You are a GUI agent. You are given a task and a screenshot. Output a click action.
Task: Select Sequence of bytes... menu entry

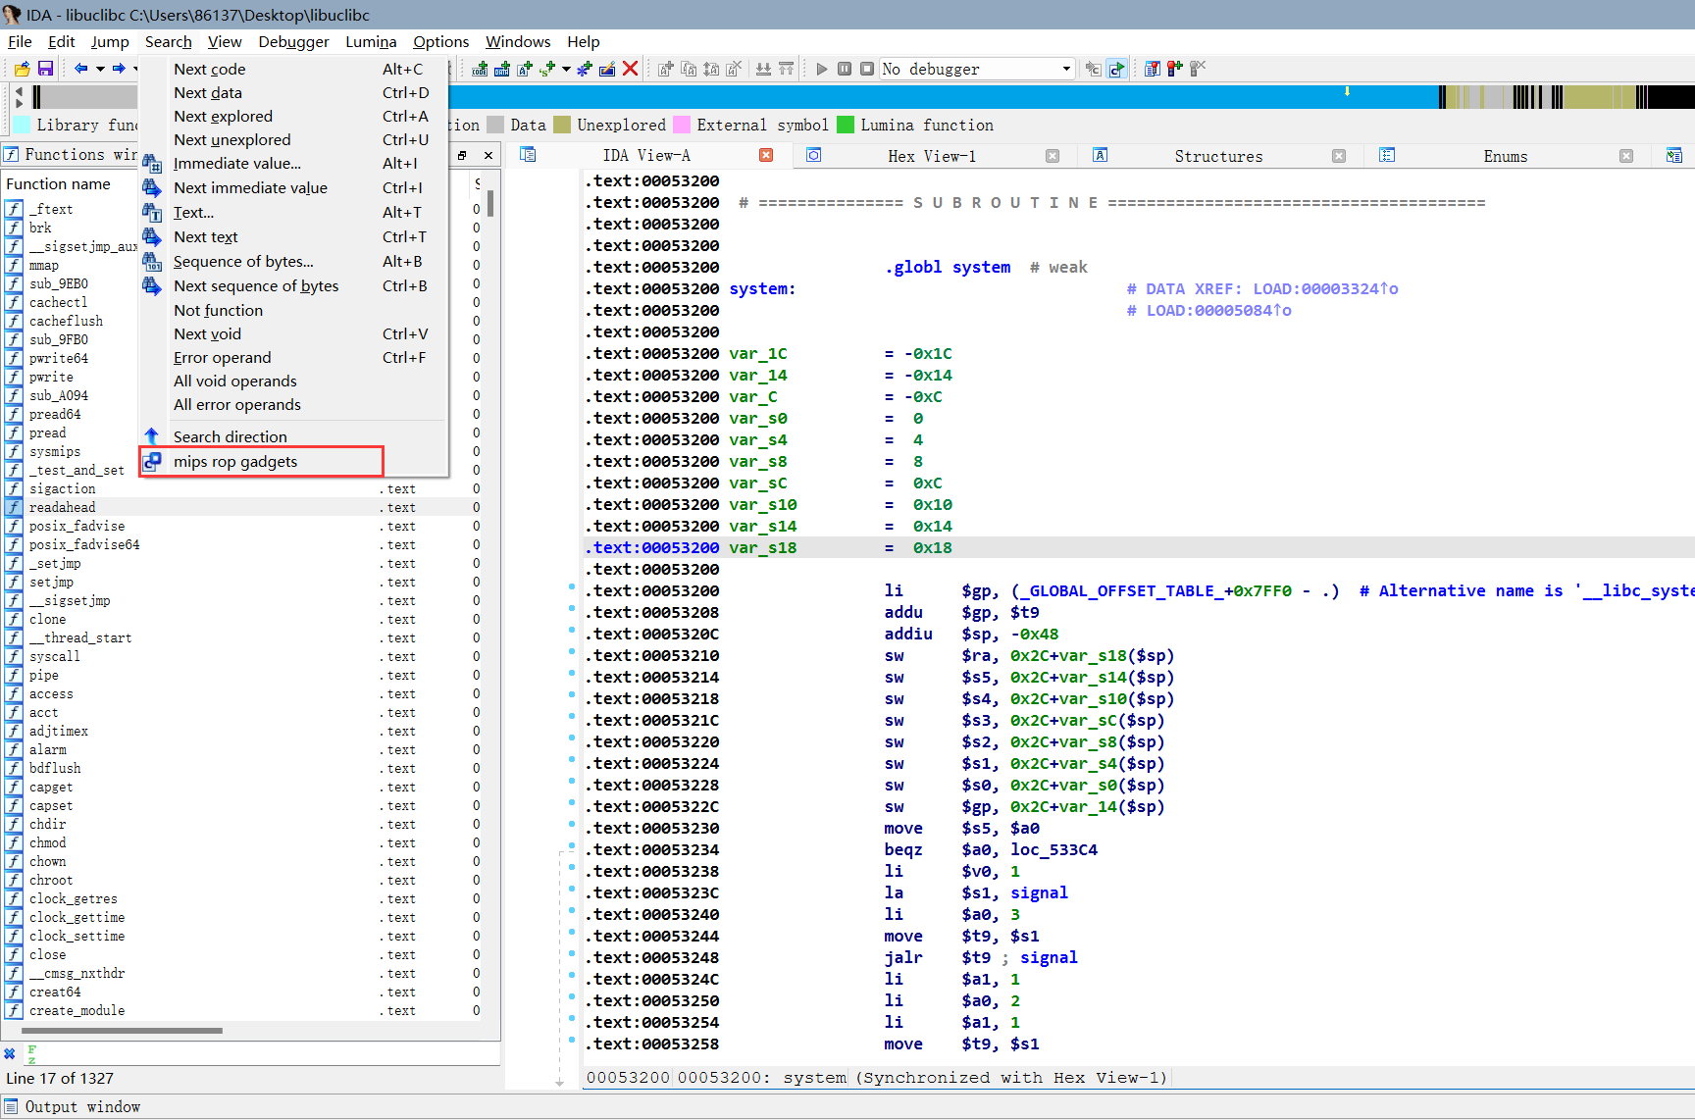click(294, 261)
